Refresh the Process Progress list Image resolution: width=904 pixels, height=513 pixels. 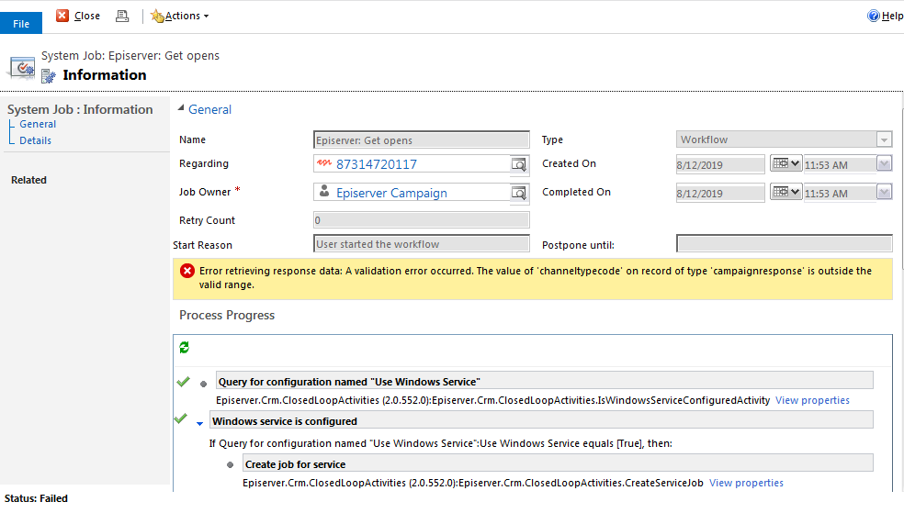coord(185,348)
